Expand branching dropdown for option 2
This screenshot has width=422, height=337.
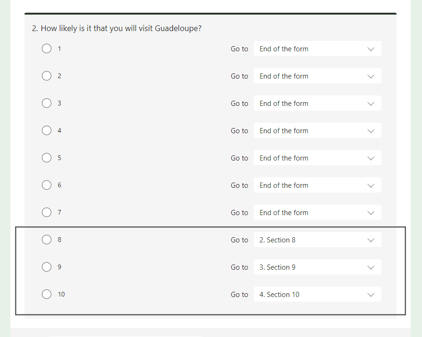click(x=317, y=76)
